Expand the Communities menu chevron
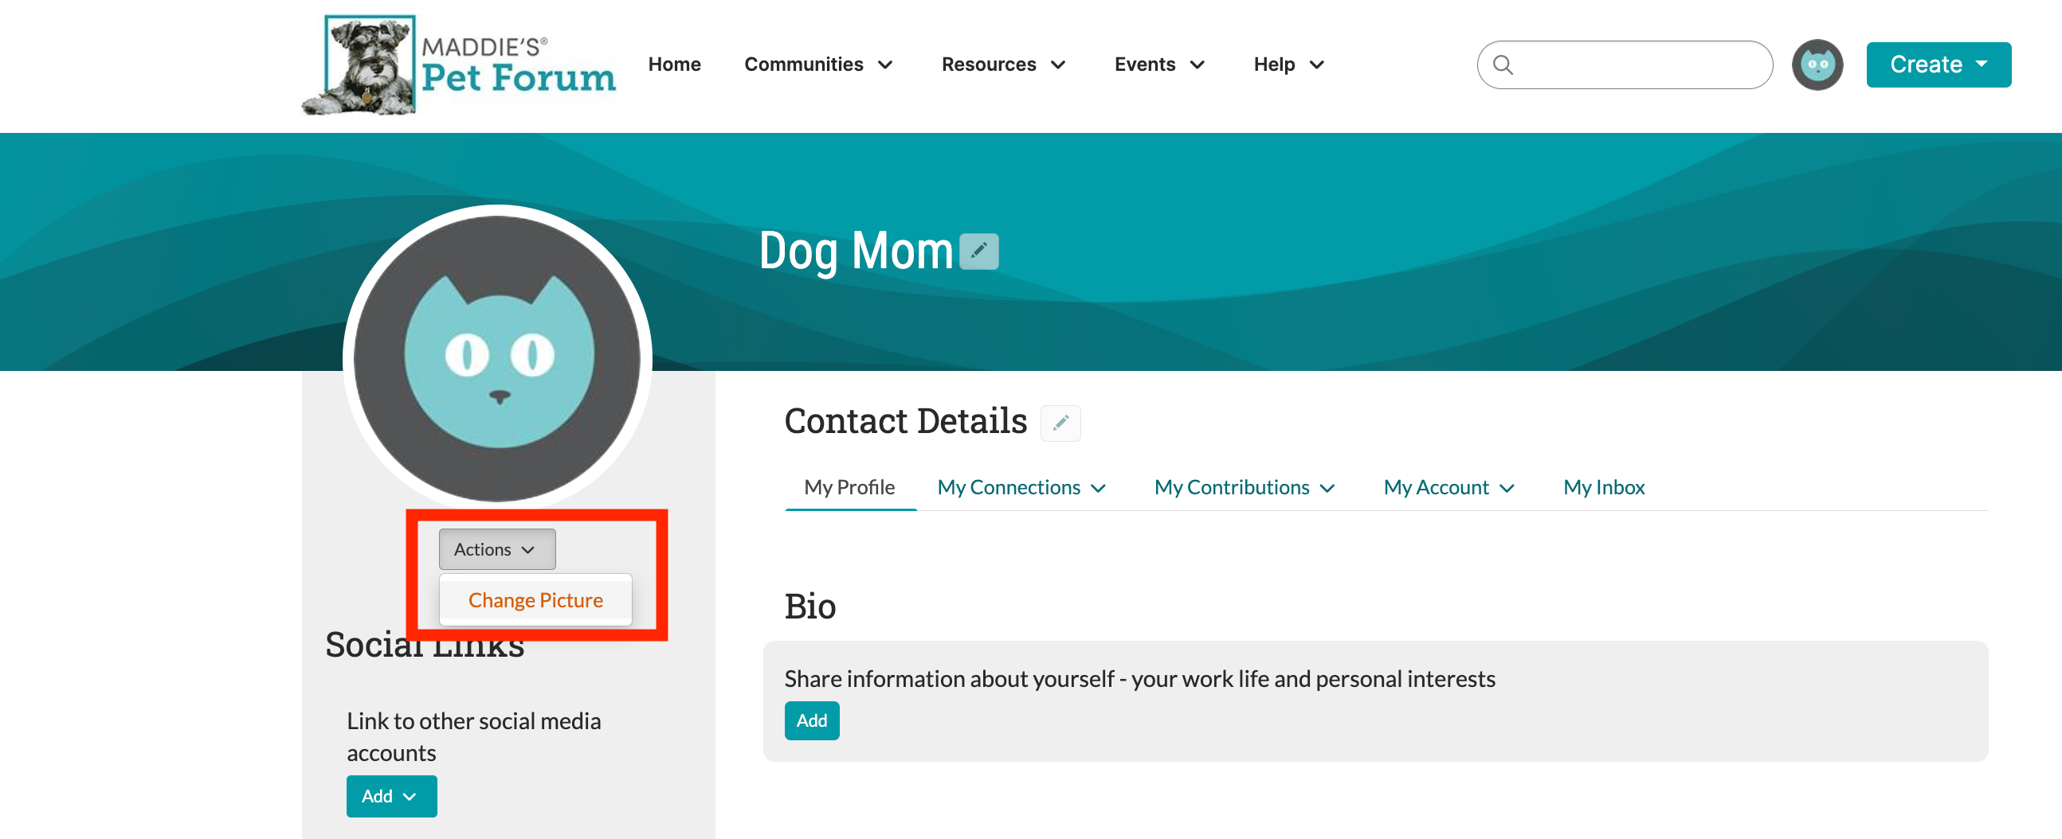Viewport: 2062px width, 839px height. [x=887, y=65]
